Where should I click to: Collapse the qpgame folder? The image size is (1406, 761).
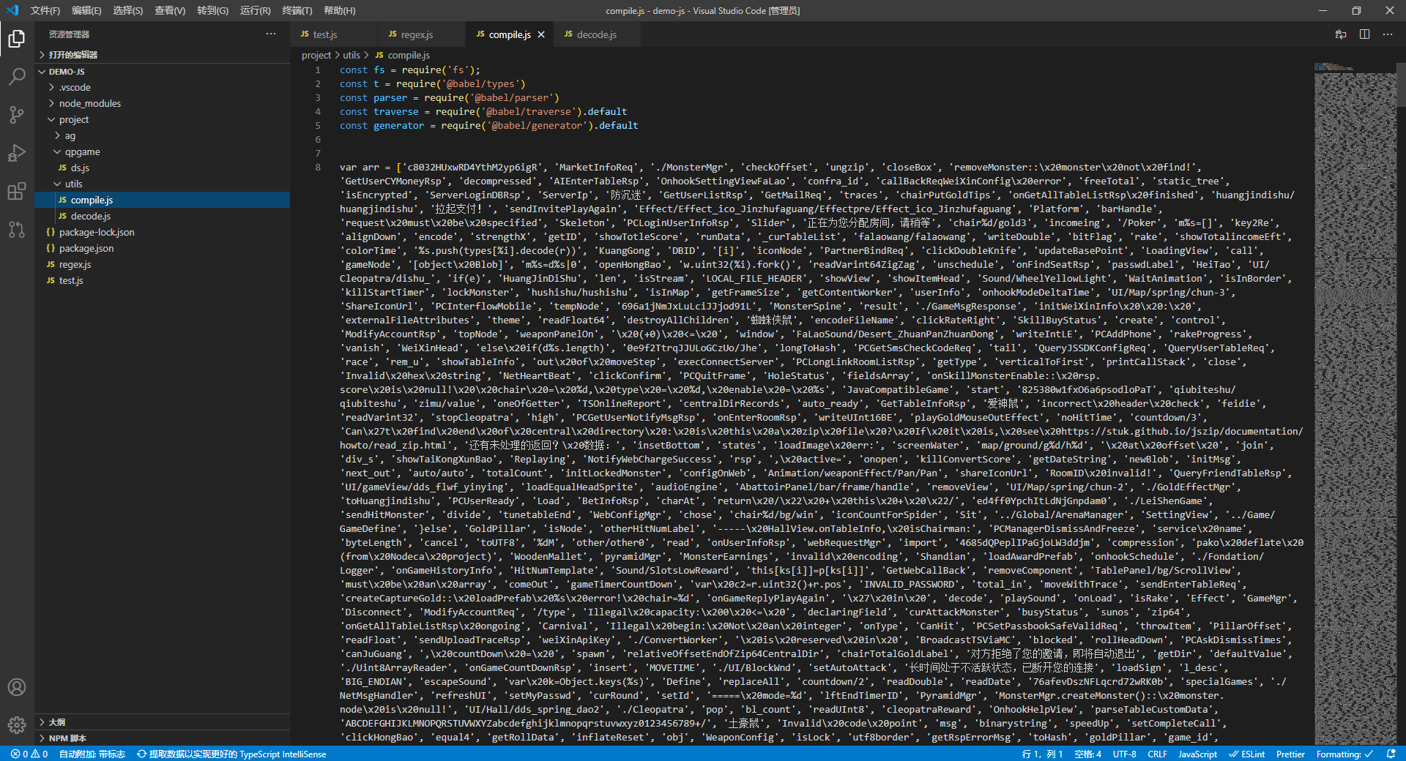coord(162,151)
